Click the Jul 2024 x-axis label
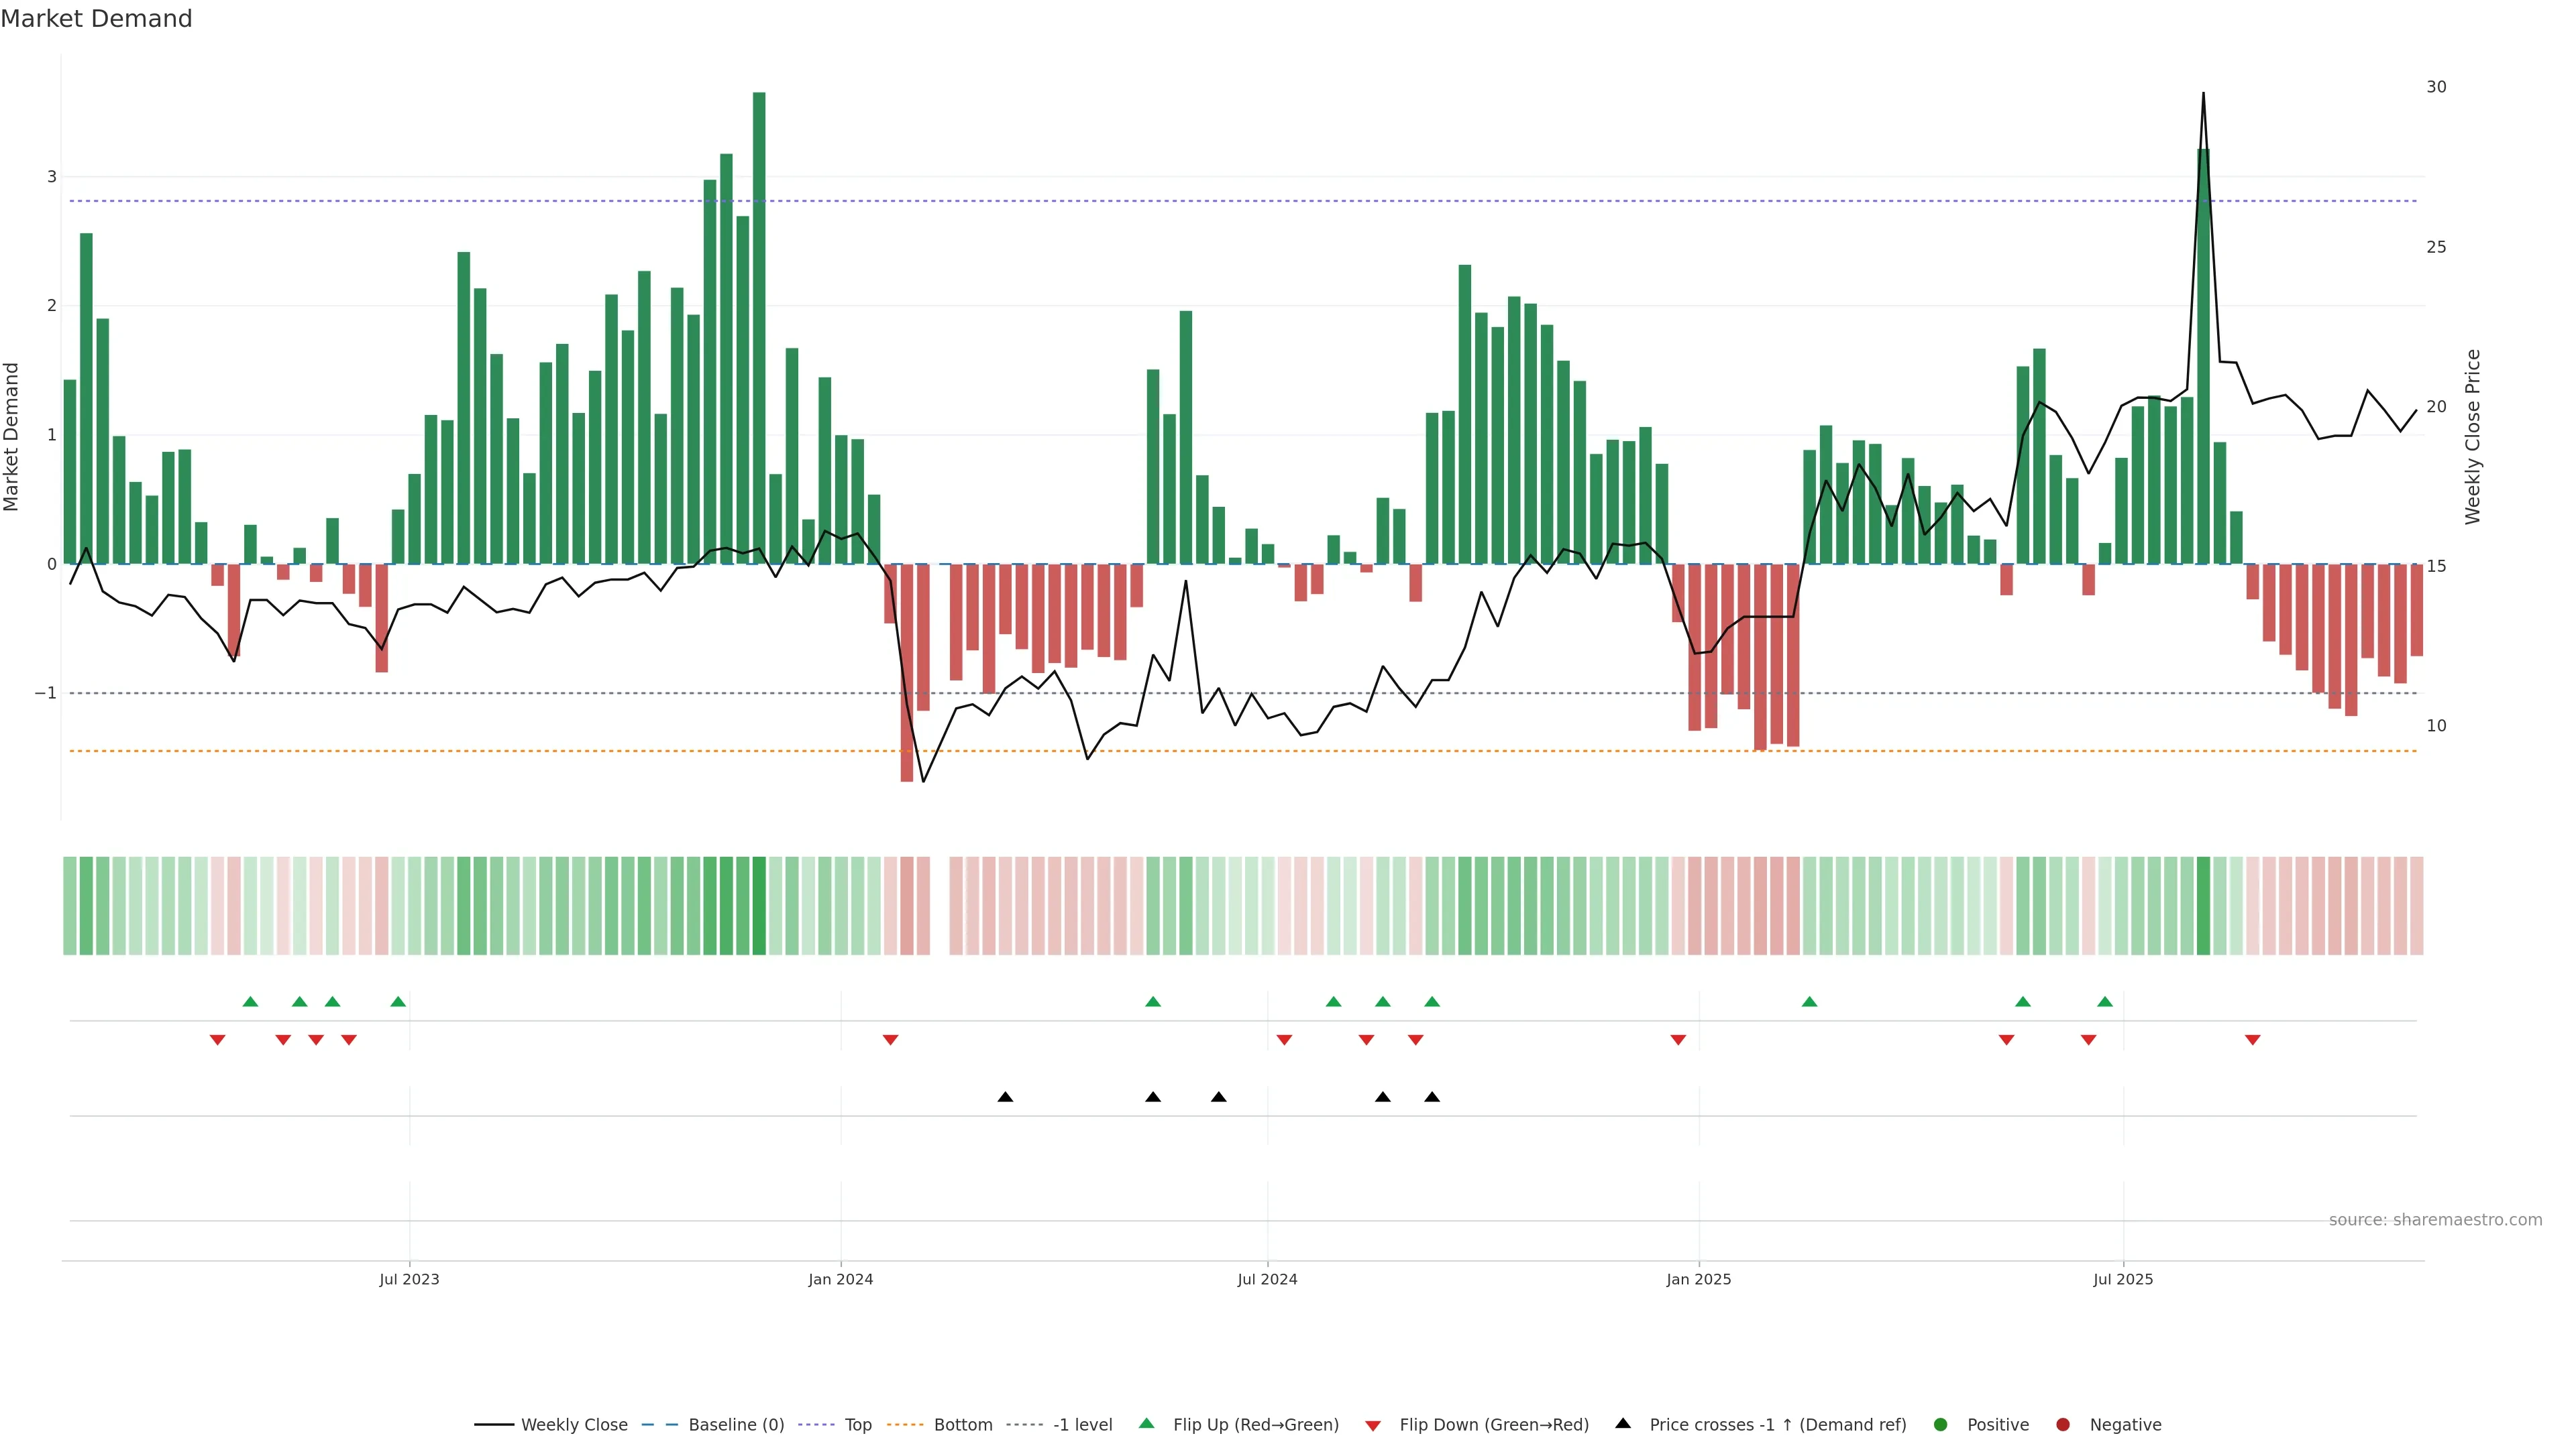 tap(1267, 1279)
